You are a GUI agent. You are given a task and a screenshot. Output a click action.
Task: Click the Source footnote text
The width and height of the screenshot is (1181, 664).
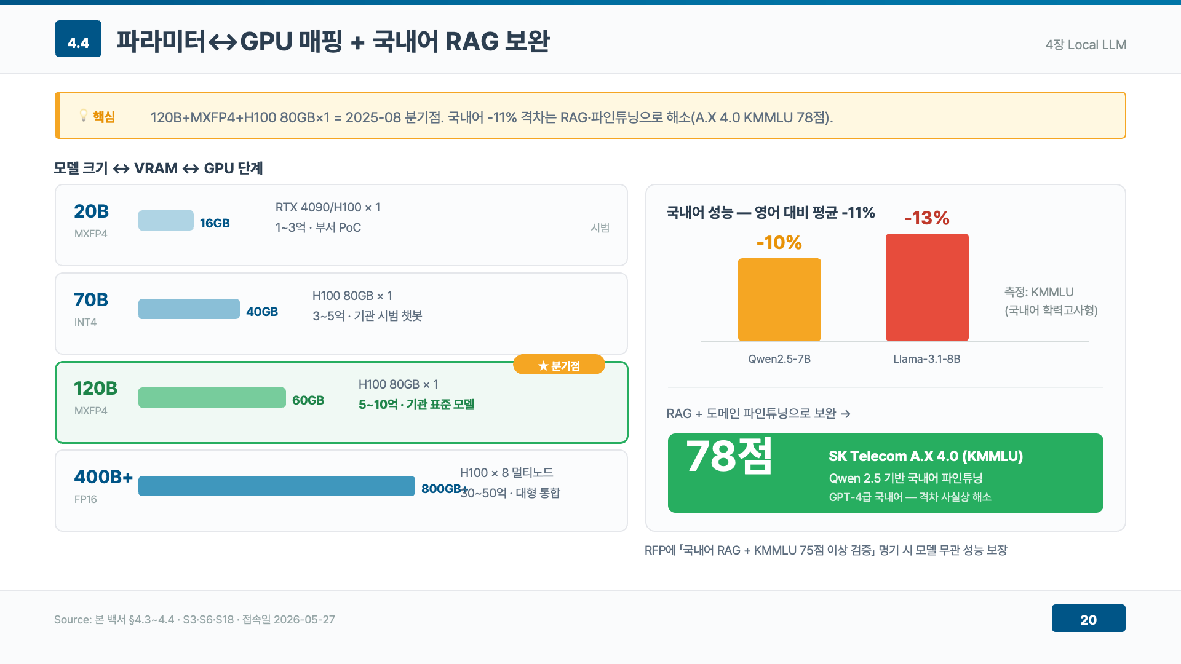[x=194, y=619]
